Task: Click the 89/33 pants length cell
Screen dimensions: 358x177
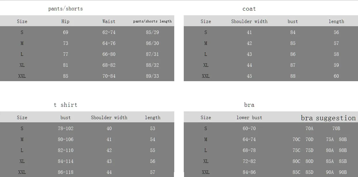Action: point(152,76)
